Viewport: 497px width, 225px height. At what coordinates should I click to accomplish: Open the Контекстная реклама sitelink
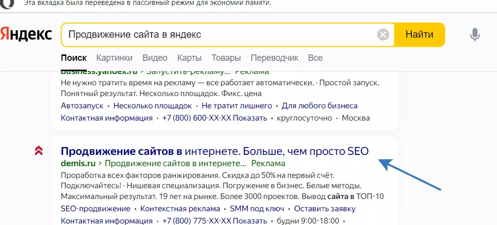(x=180, y=209)
